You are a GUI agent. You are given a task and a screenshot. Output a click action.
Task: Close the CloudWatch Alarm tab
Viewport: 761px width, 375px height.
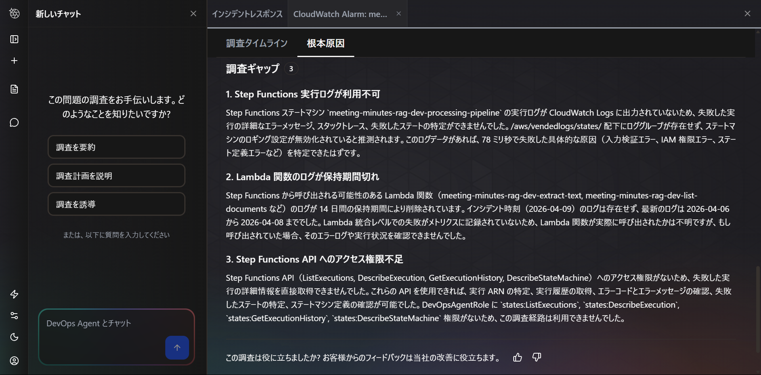pyautogui.click(x=399, y=14)
